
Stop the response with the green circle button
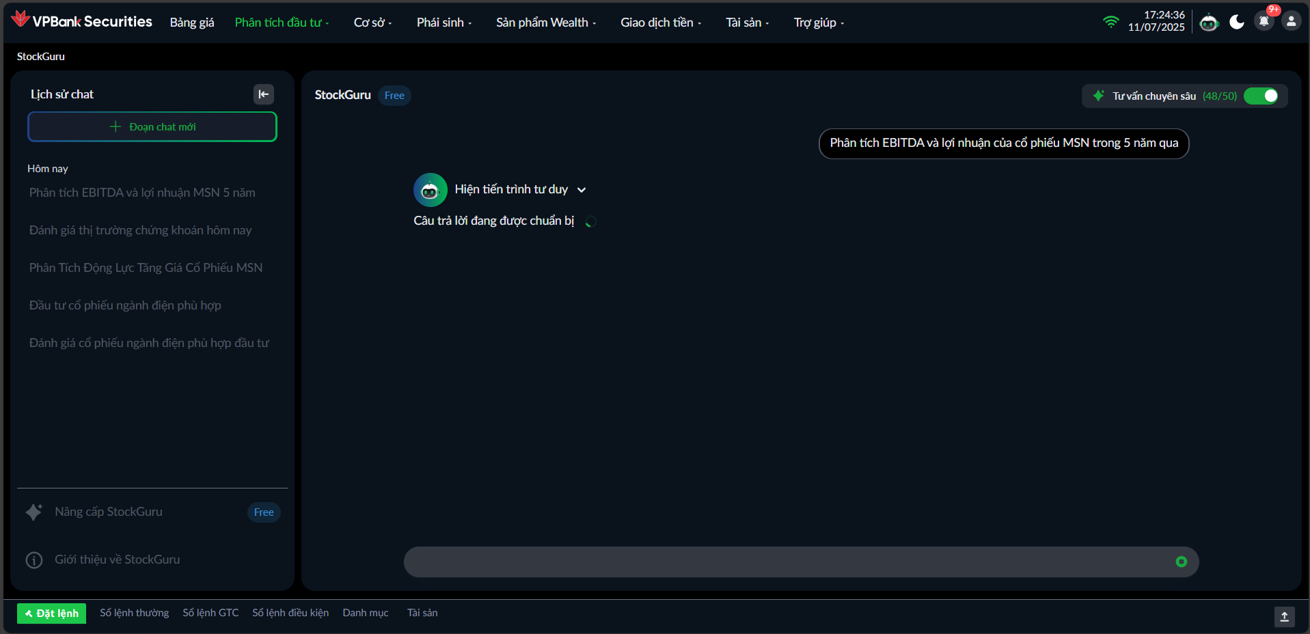pos(1181,562)
